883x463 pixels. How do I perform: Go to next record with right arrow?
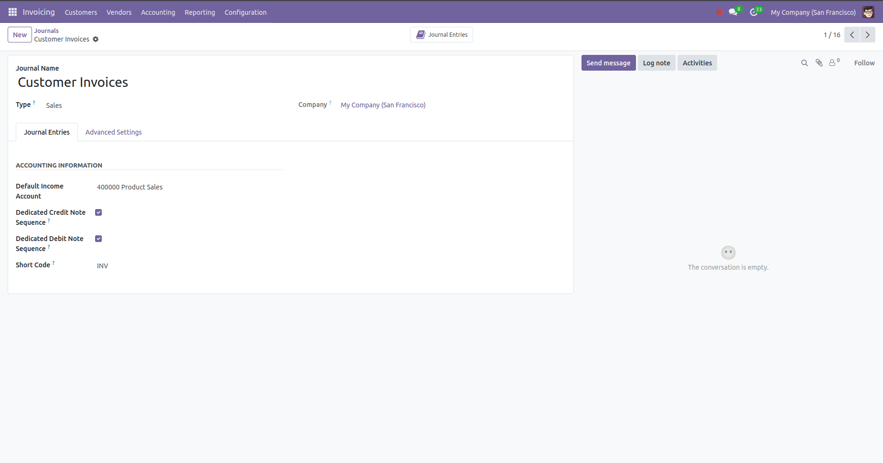point(868,35)
